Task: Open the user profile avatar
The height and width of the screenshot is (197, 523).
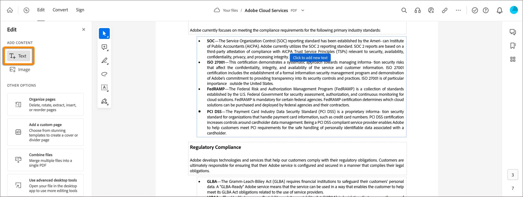Action: coord(514,10)
